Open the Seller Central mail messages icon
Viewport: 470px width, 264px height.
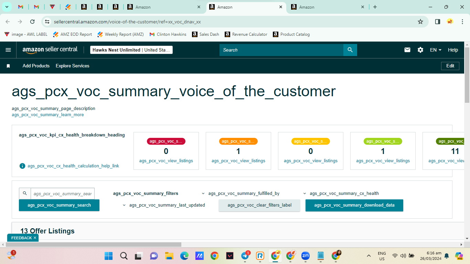[x=407, y=50]
